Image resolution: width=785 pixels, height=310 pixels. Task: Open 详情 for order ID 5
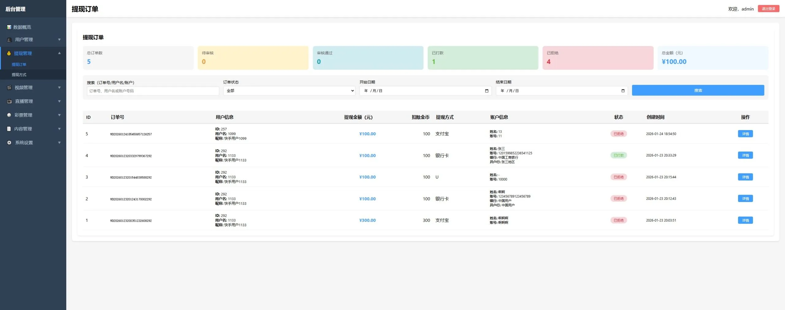(745, 134)
